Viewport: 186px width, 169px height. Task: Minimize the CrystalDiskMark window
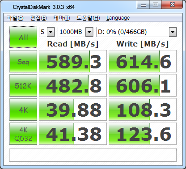point(144,5)
